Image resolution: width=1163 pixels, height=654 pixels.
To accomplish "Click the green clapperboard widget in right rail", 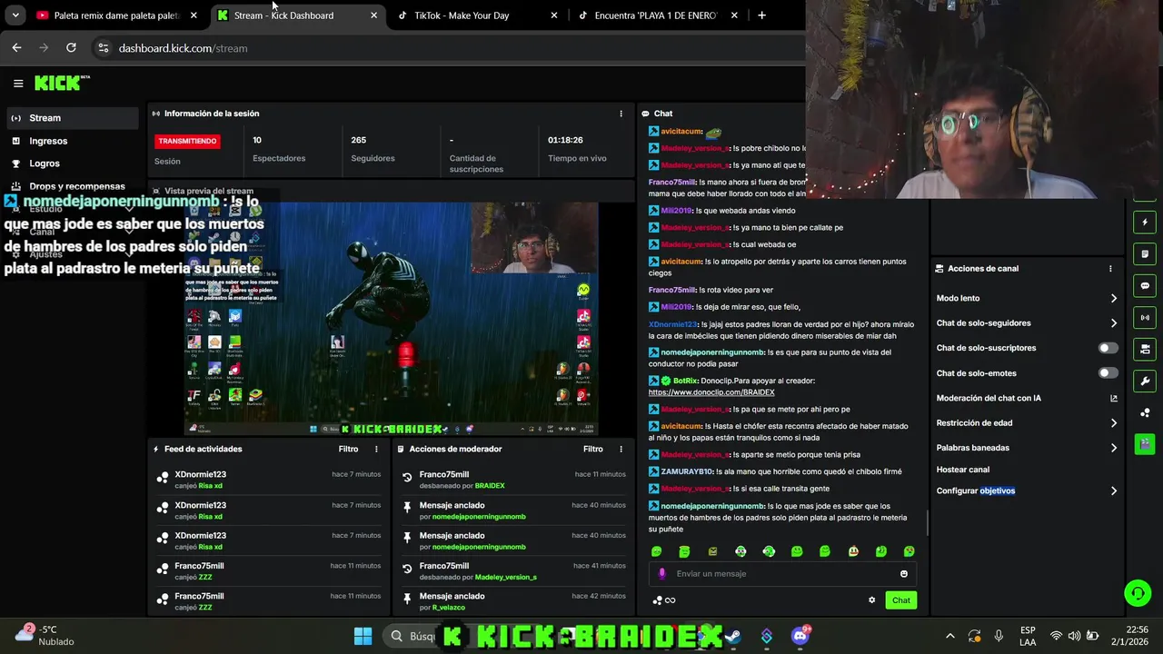I will tap(1145, 444).
